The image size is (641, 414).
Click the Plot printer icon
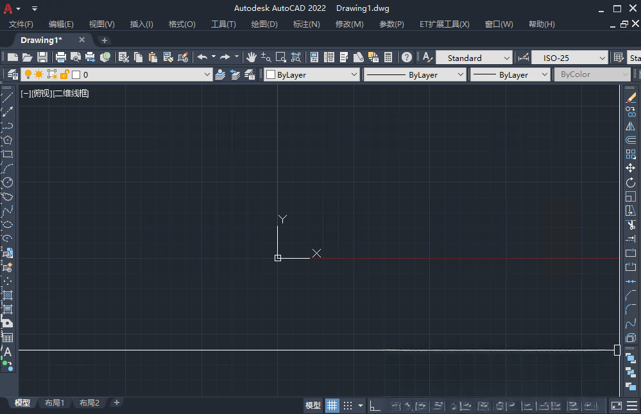(60, 57)
